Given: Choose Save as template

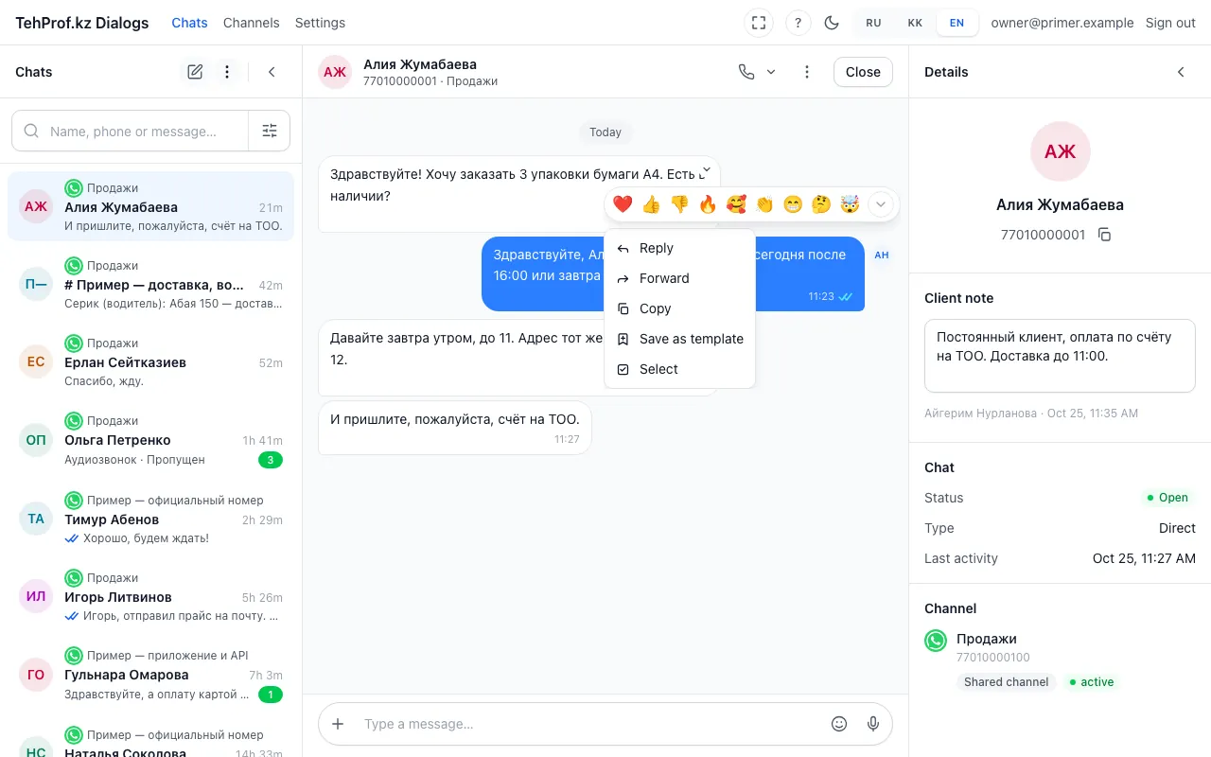Looking at the screenshot, I should 679,339.
